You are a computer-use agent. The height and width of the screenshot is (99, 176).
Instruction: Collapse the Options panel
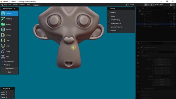click(109, 9)
